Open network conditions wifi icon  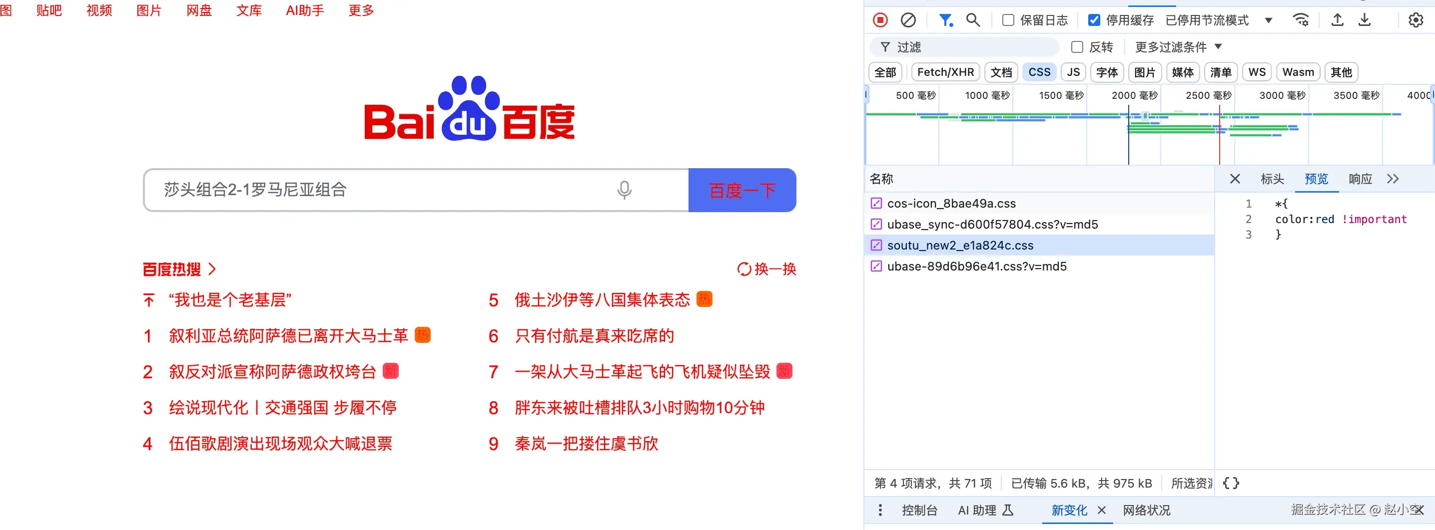[x=1301, y=20]
